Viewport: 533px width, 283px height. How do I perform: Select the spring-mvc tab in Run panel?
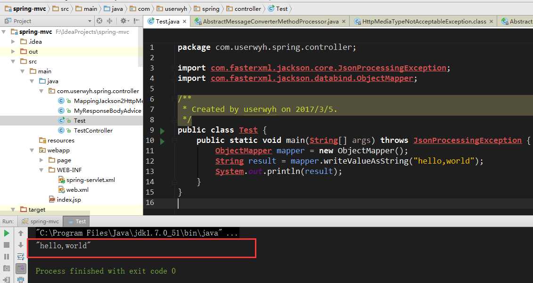pos(40,221)
